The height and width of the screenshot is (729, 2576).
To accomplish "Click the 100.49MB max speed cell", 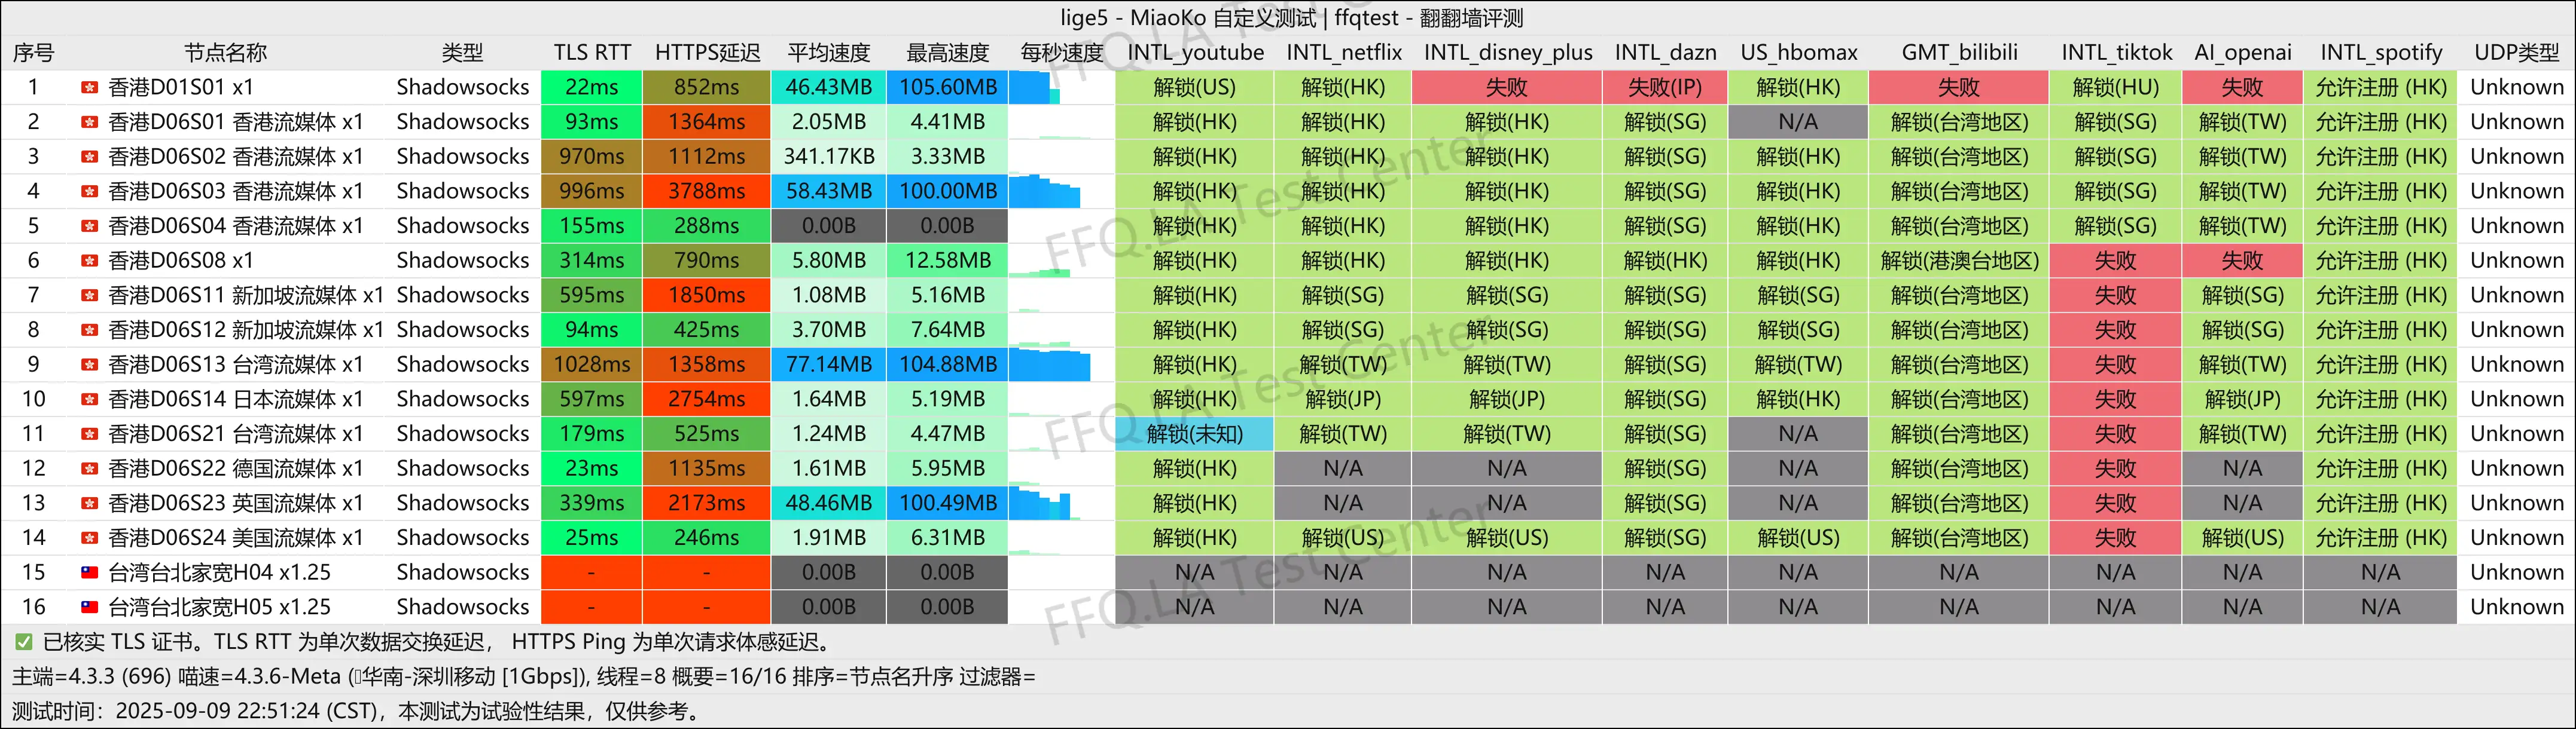I will (948, 503).
